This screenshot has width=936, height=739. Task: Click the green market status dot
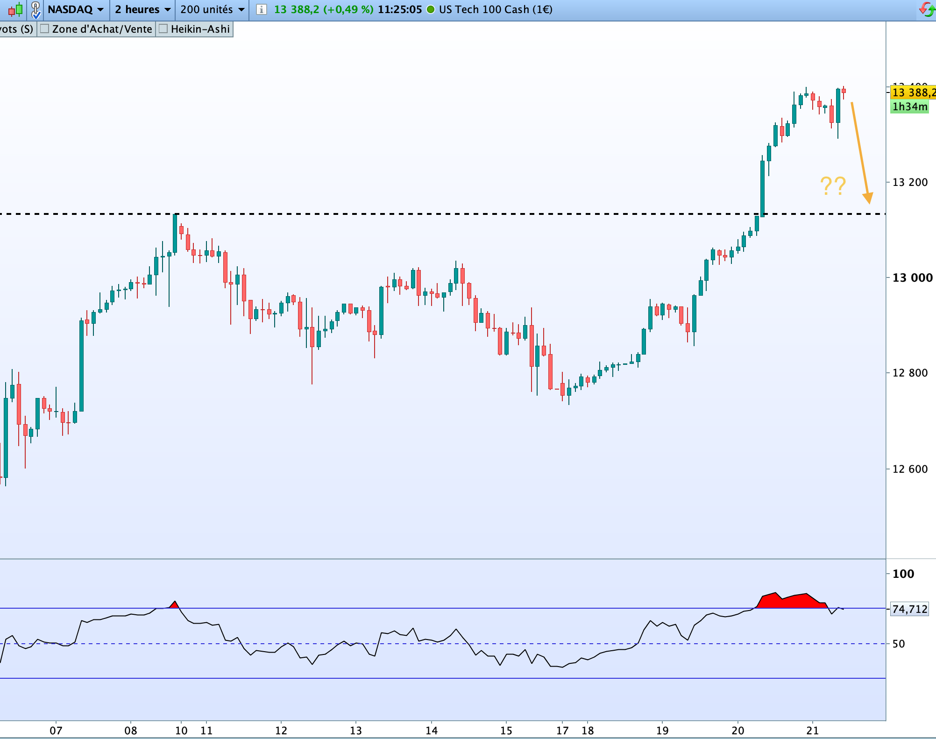(431, 9)
